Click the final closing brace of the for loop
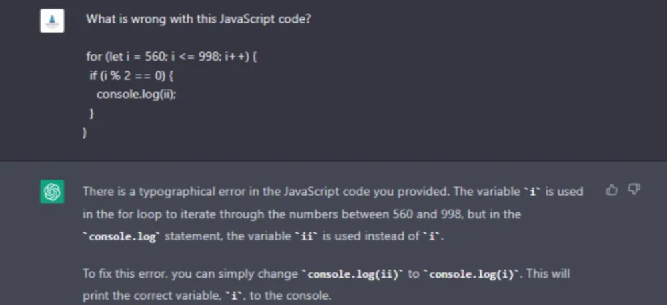The image size is (667, 305). (x=85, y=132)
